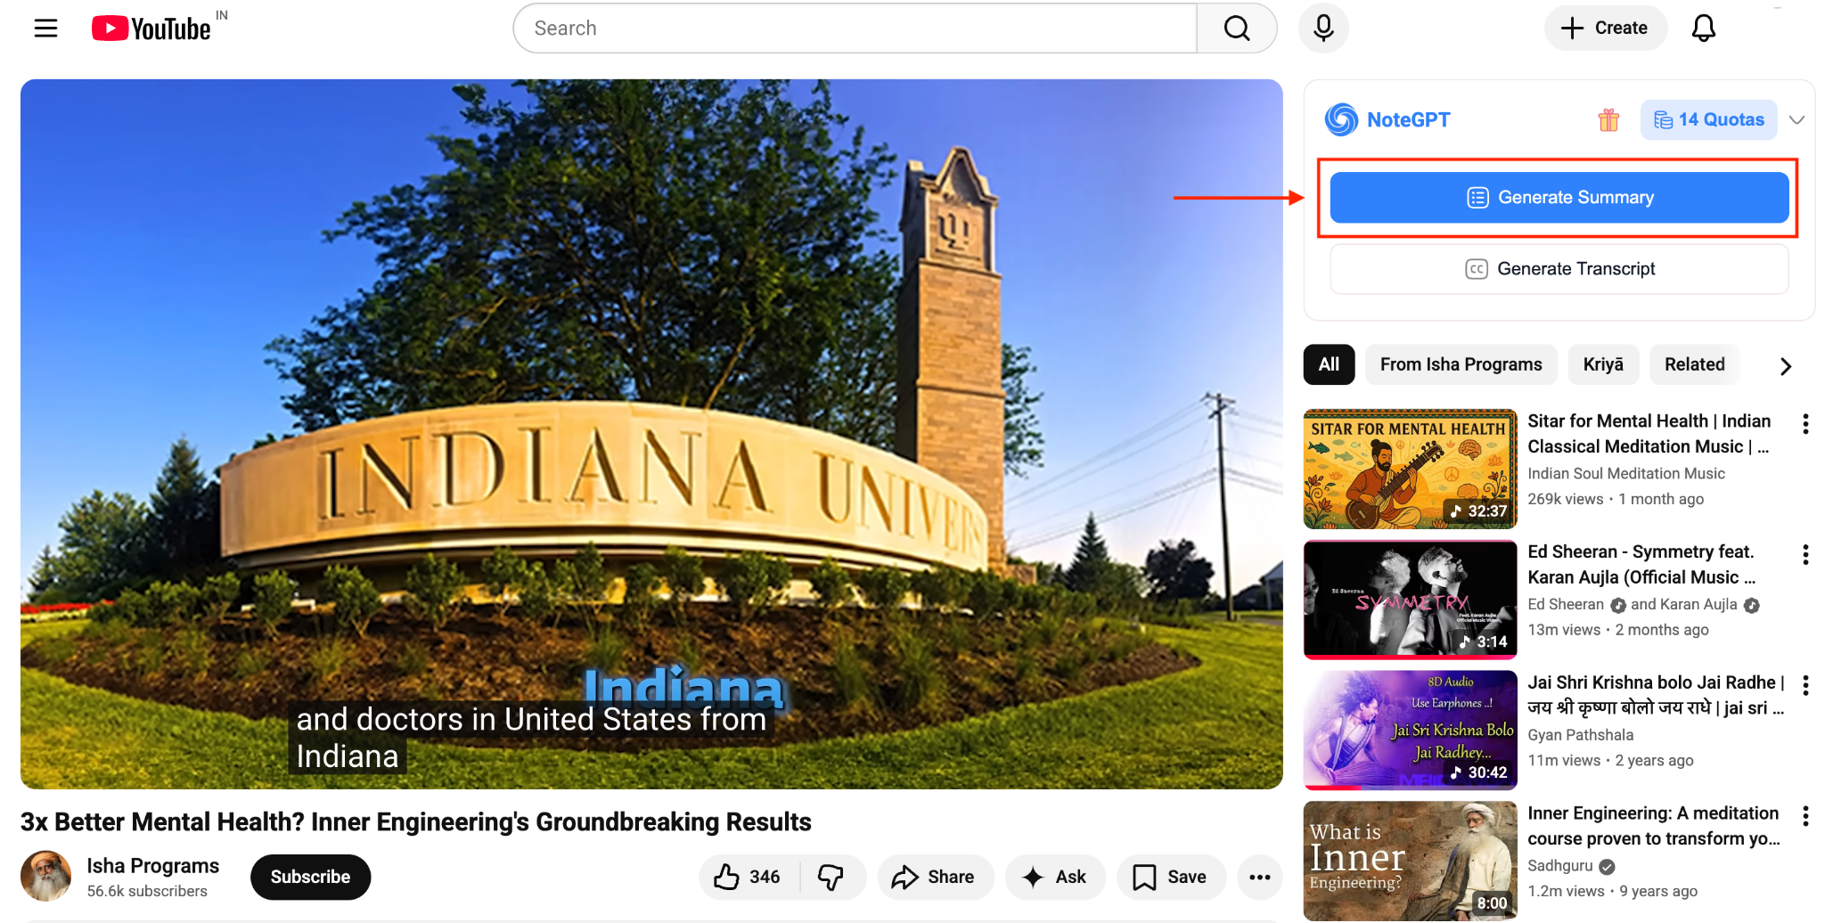Select the Related filter chip
This screenshot has width=1825, height=923.
click(x=1694, y=364)
